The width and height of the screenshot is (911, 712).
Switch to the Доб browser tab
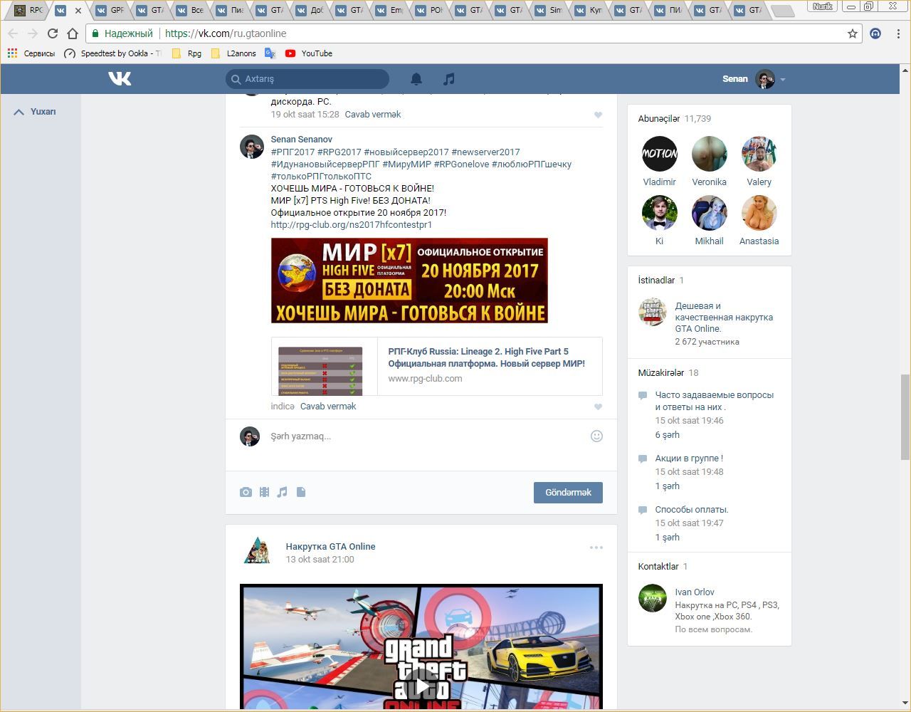click(x=310, y=10)
